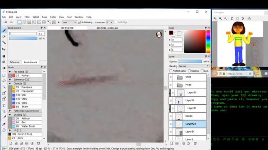Enable the layer Lock checkbox
The image size is (268, 150).
click(202, 71)
